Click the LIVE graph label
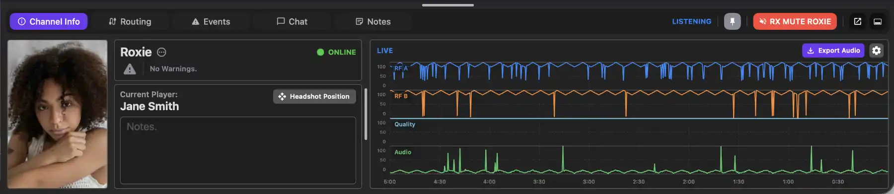This screenshot has height=194, width=894. coord(385,51)
